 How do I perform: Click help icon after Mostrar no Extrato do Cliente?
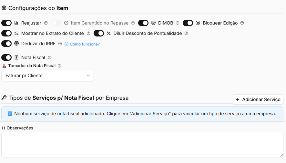coord(88,33)
